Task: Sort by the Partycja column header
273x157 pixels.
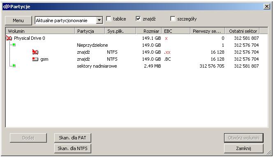Action: point(90,31)
